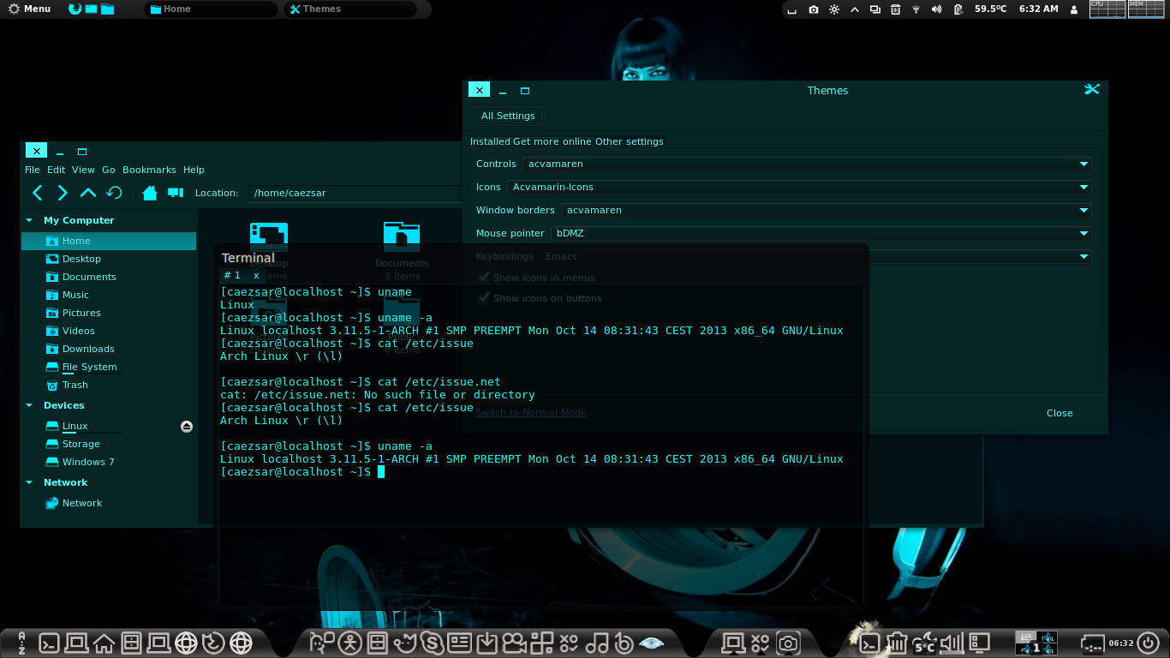Open the Go menu in the file manager
Screen dimensions: 1170x658
[109, 170]
